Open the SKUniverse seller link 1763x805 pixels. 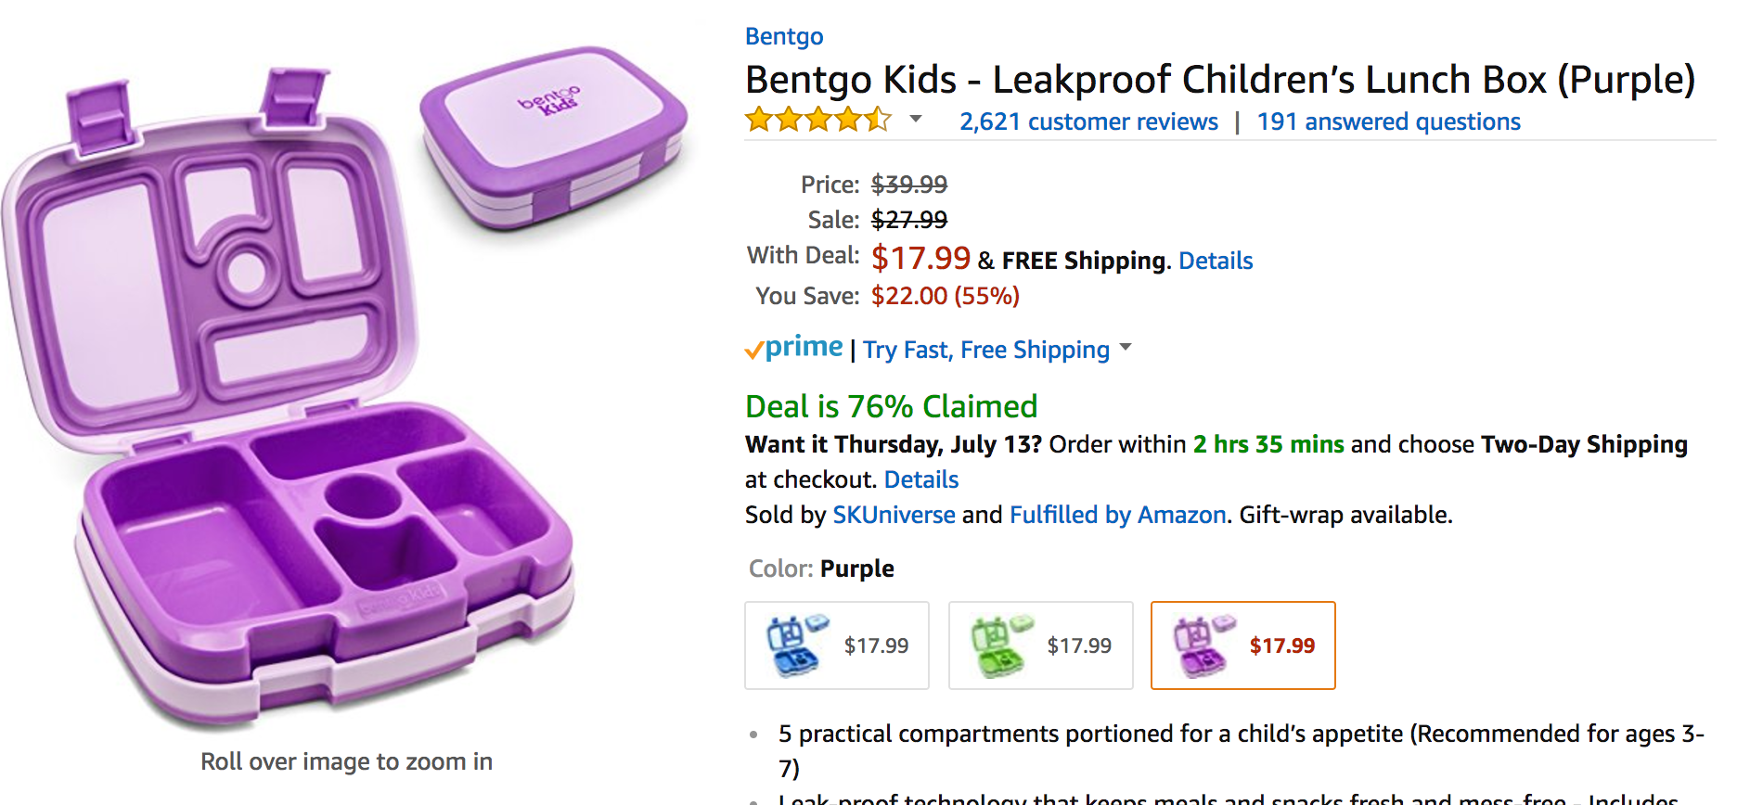click(x=894, y=515)
